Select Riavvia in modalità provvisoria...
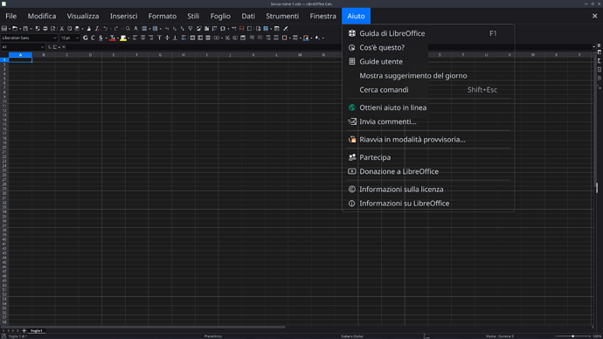This screenshot has height=339, width=603. [x=427, y=140]
